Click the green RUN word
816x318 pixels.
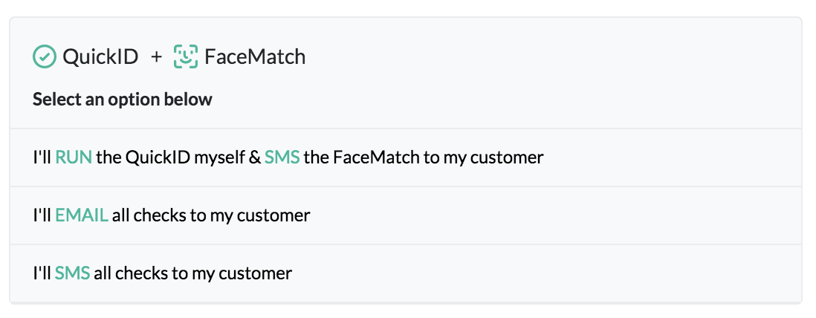74,158
